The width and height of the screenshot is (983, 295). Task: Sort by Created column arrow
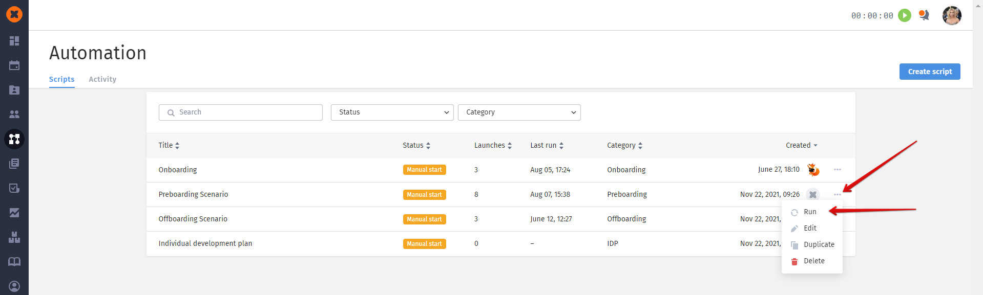point(815,146)
